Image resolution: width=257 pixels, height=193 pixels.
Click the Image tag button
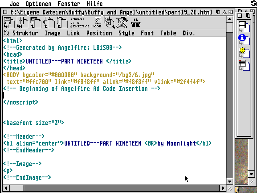52,33
